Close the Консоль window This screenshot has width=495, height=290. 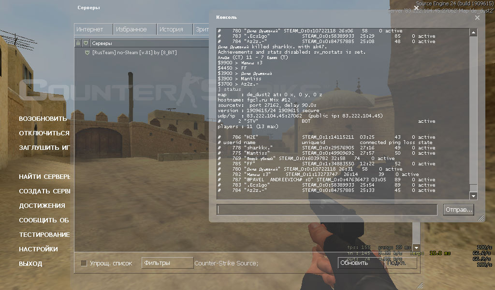click(477, 18)
